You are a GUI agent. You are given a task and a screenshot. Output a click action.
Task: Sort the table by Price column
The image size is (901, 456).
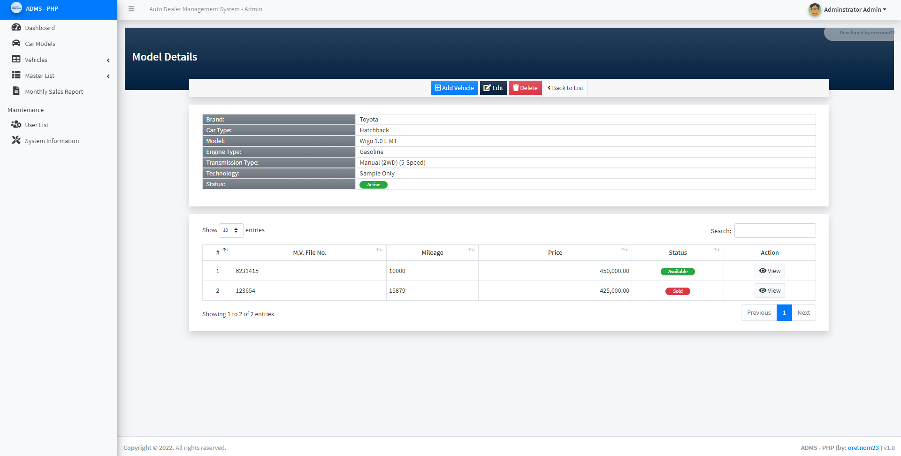pos(555,252)
